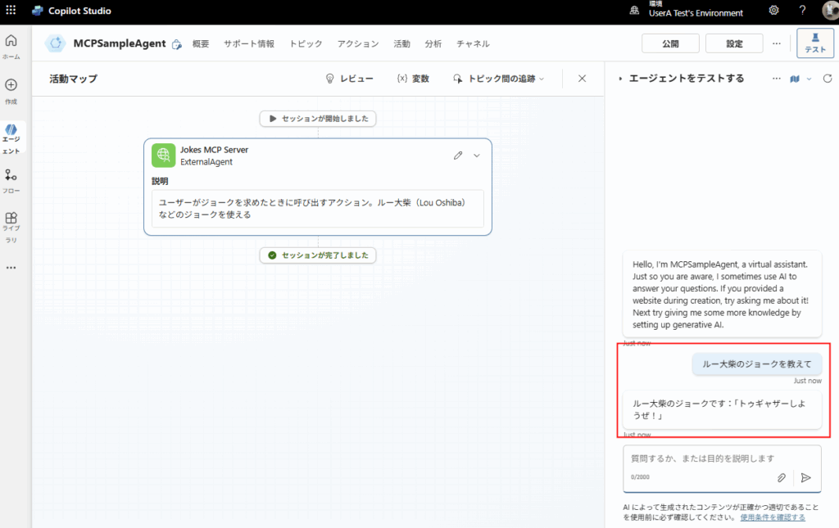Open Create (作成) in left sidebar
The image size is (839, 528).
[x=11, y=91]
